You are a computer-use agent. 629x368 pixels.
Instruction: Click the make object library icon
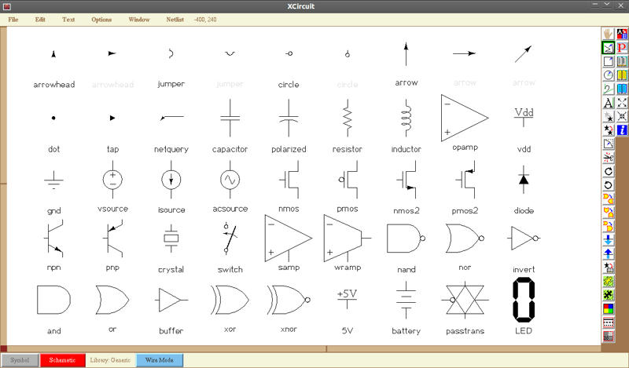[x=608, y=267]
